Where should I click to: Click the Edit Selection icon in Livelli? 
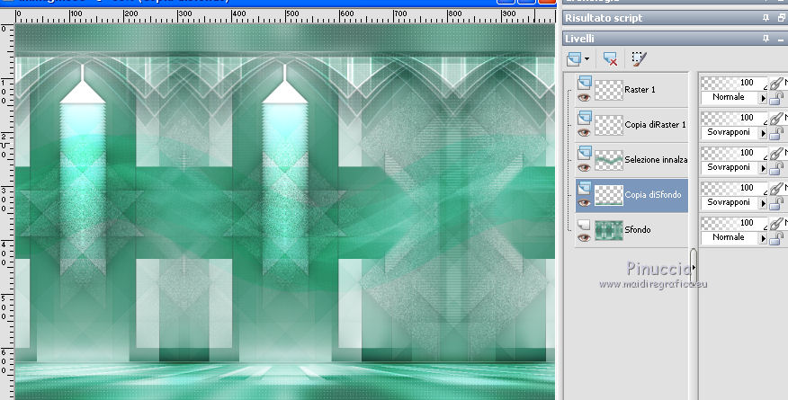[x=639, y=59]
